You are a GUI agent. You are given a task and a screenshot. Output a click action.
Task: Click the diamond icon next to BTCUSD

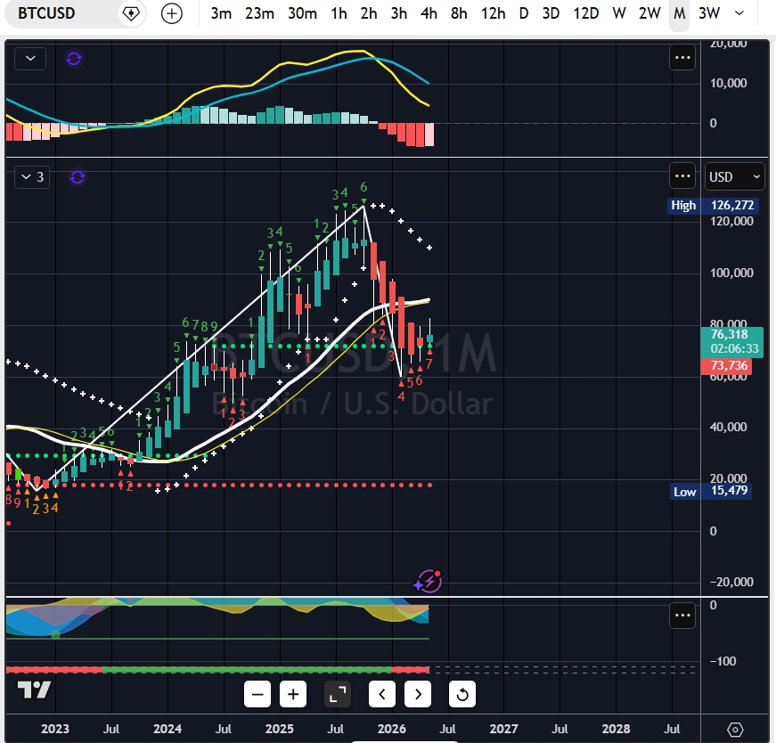(x=131, y=13)
